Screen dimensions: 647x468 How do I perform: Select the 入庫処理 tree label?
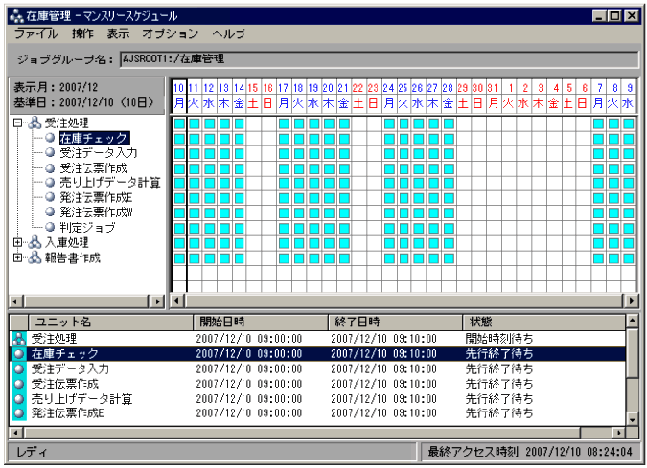pos(66,243)
